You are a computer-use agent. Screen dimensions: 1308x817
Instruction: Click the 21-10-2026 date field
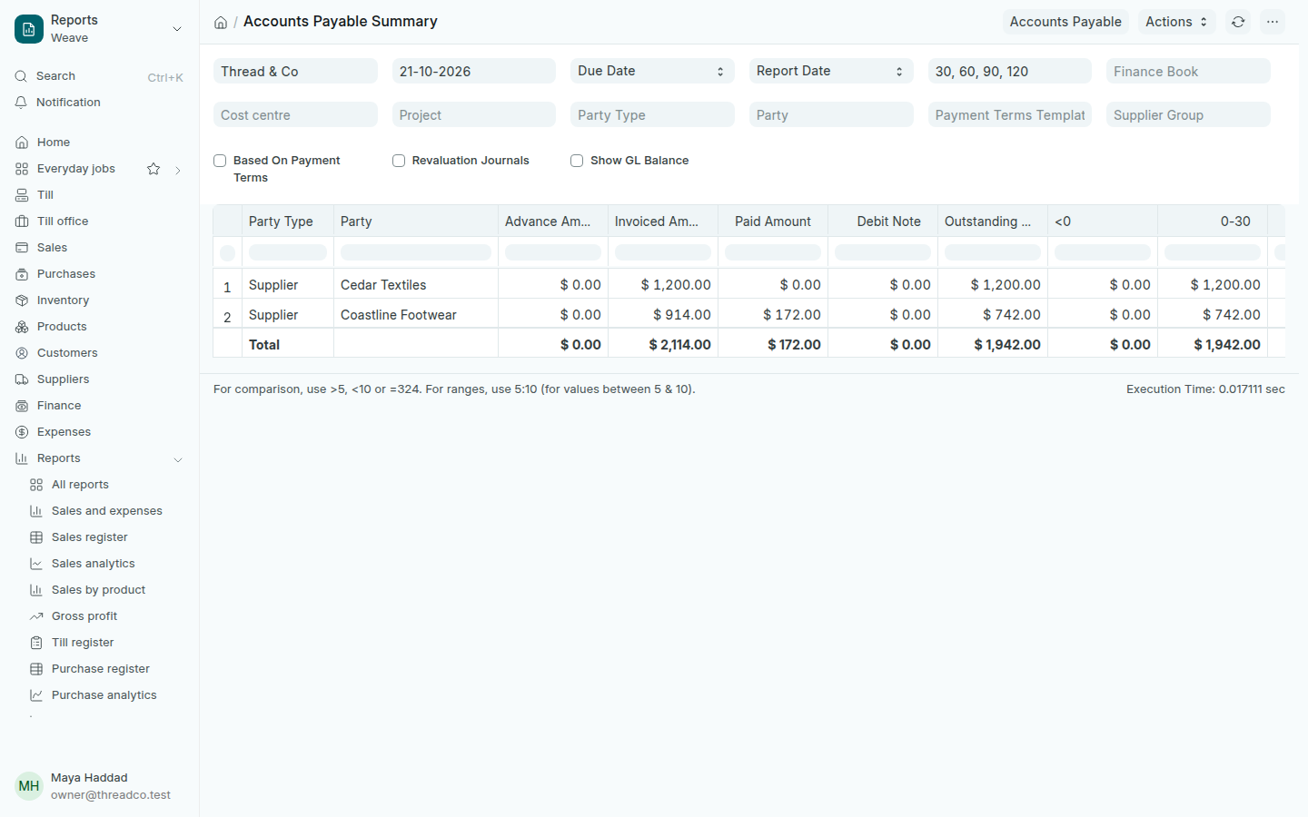pos(474,71)
